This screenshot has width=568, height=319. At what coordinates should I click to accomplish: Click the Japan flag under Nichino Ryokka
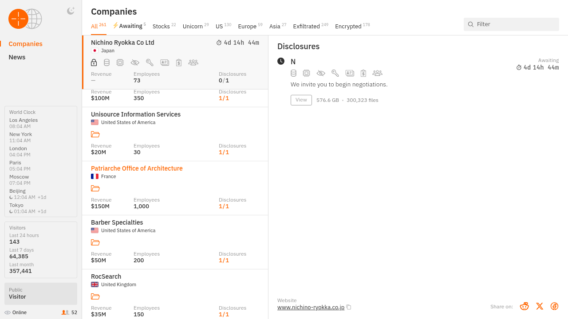[x=95, y=51]
